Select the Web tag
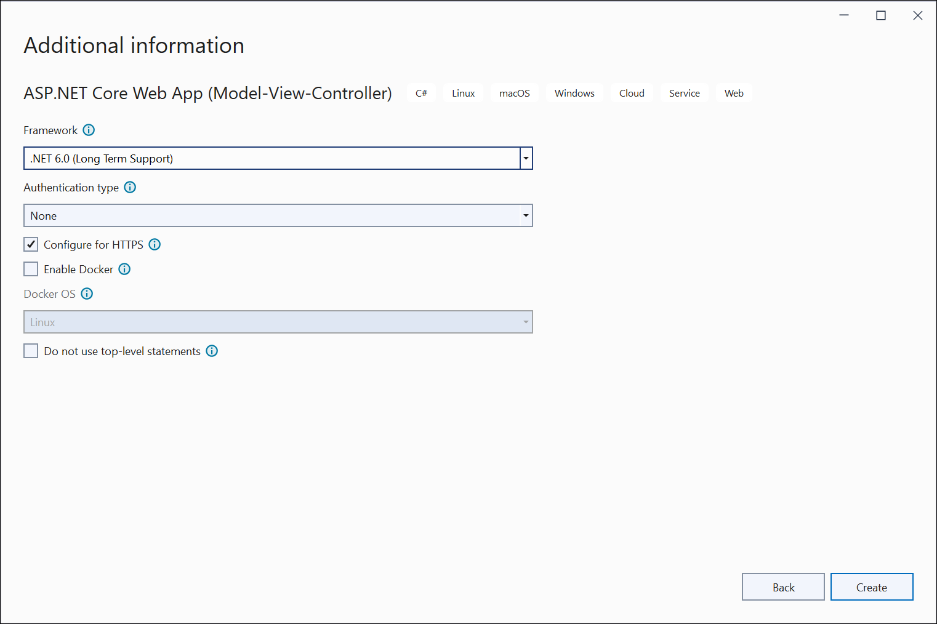The height and width of the screenshot is (624, 937). pos(734,93)
